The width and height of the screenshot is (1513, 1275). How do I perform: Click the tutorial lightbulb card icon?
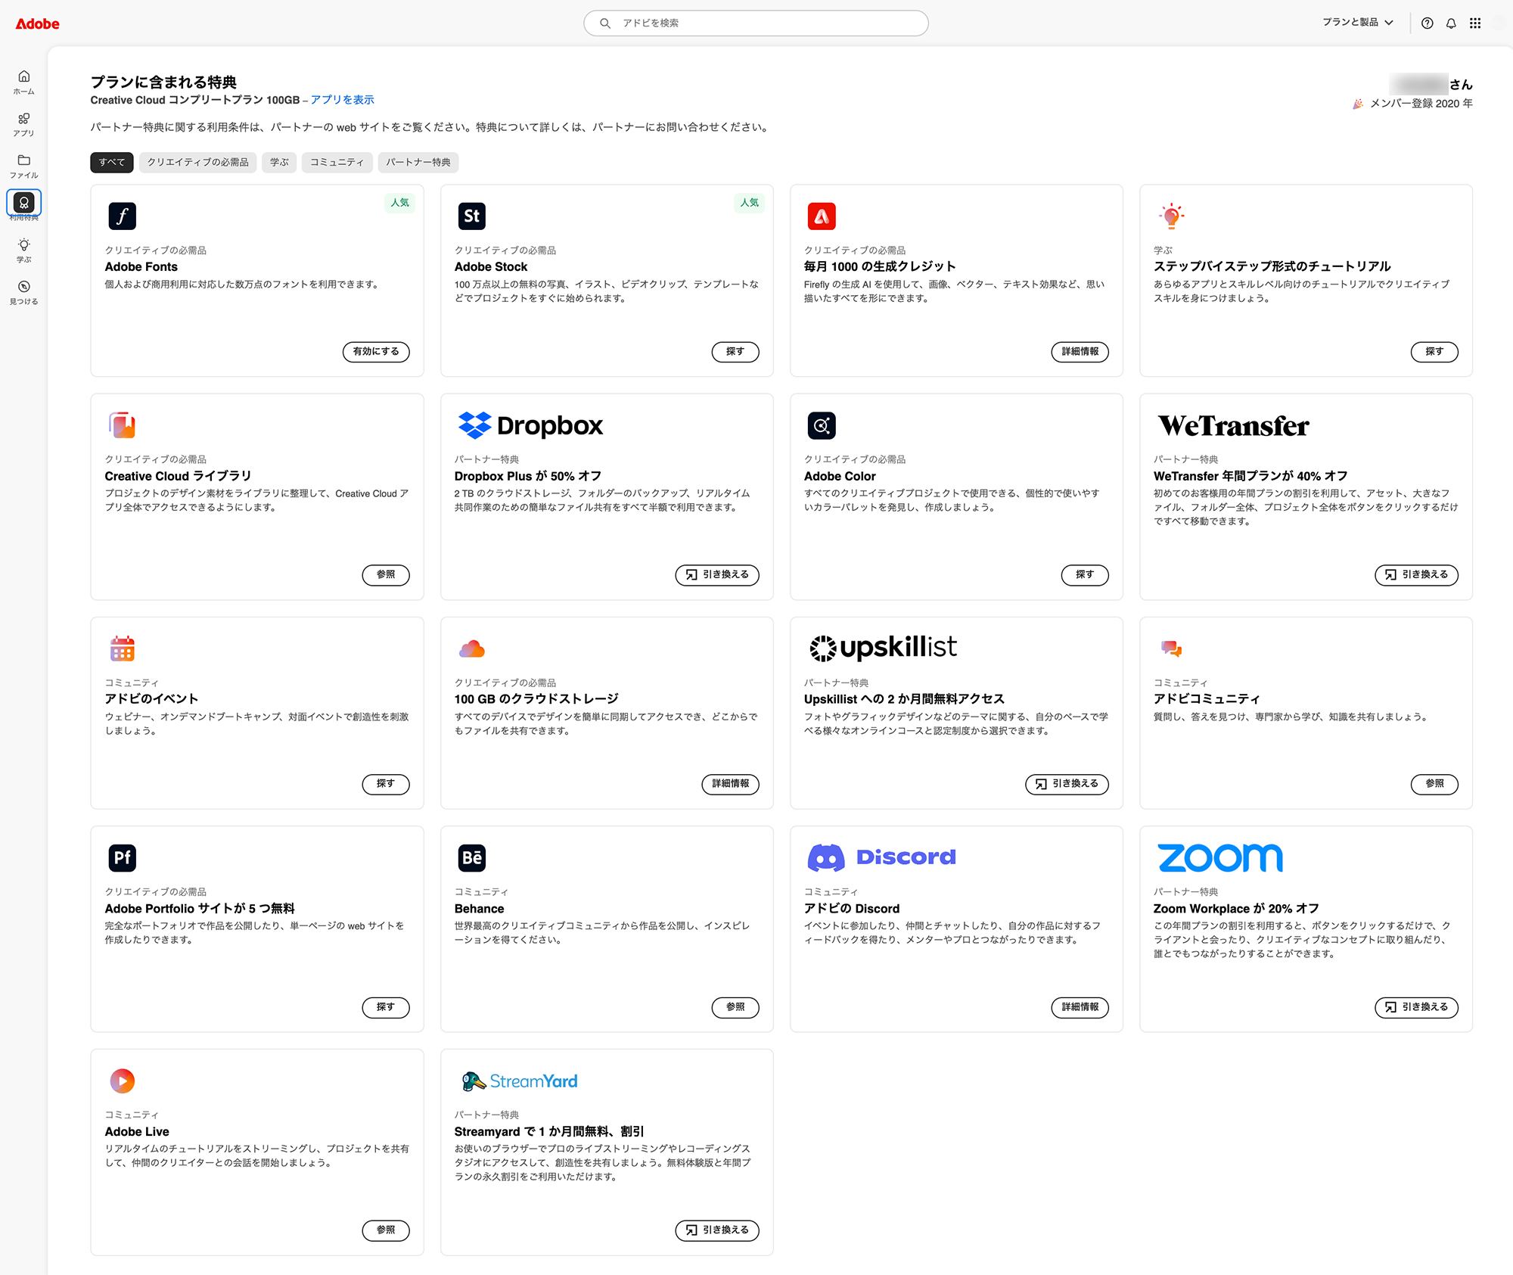tap(1171, 216)
